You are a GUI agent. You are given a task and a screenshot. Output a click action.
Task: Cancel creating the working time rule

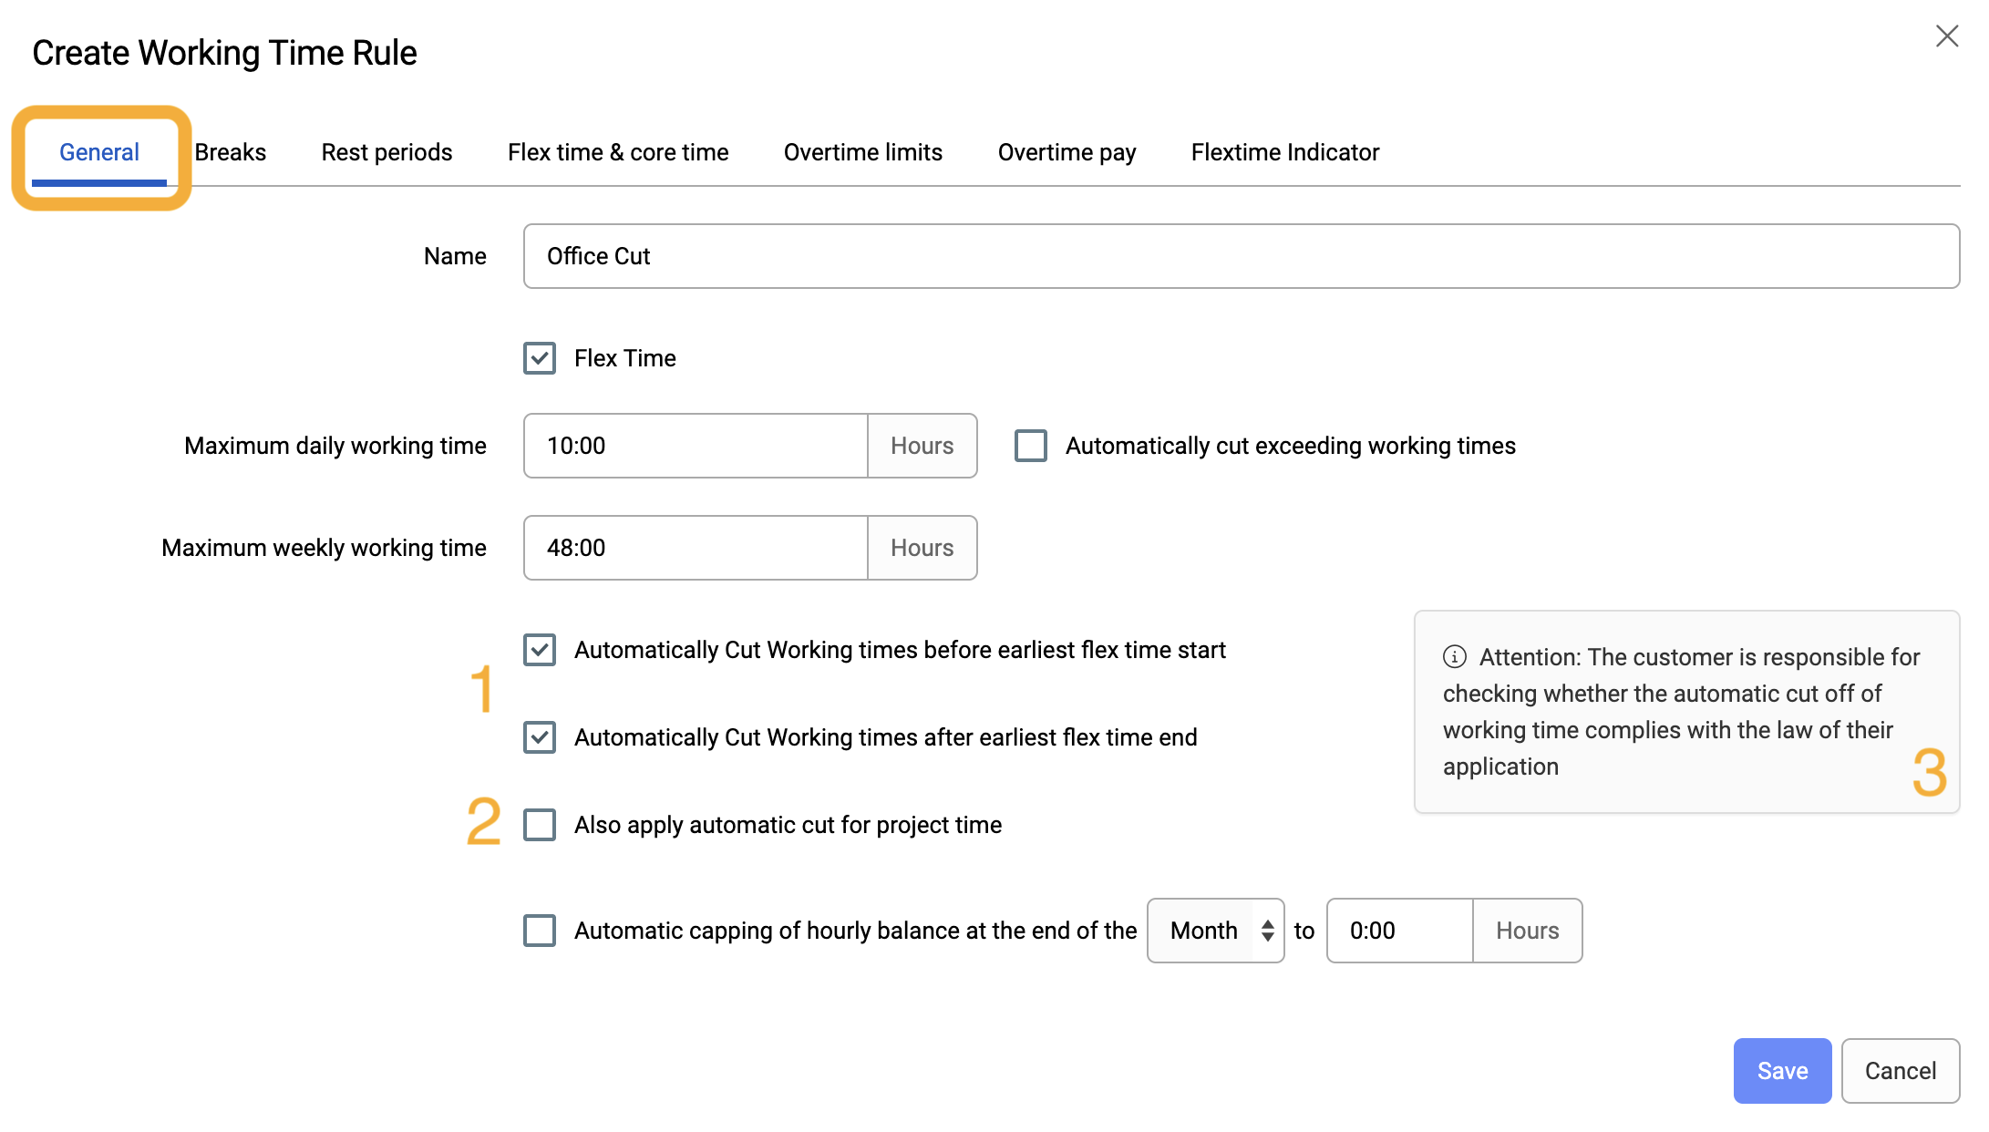pos(1901,1071)
